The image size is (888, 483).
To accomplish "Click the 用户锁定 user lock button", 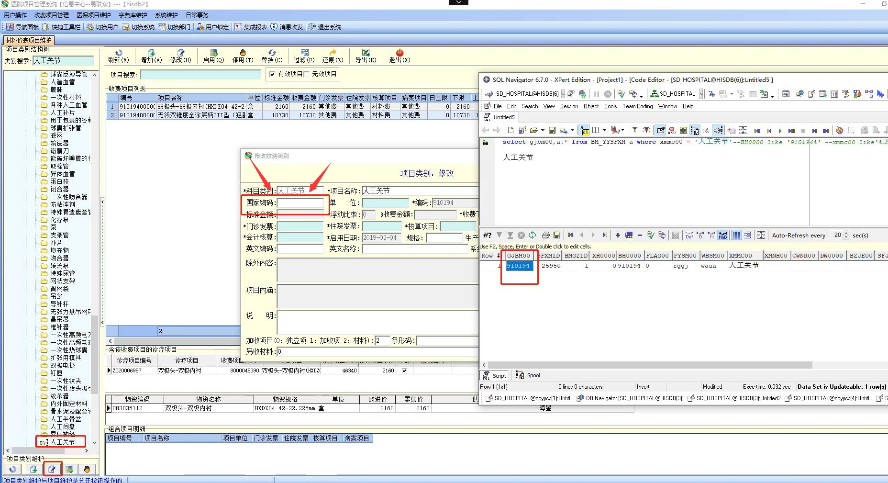I will click(212, 27).
